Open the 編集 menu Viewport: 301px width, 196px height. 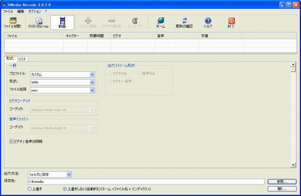pyautogui.click(x=20, y=11)
